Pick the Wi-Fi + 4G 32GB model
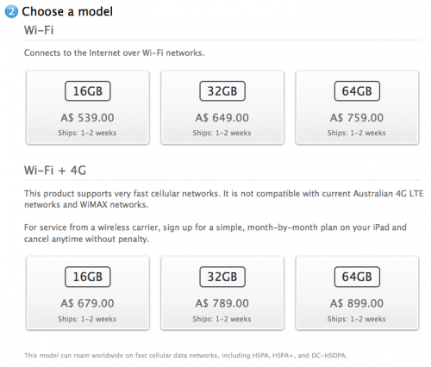431x367 pixels. click(x=222, y=293)
